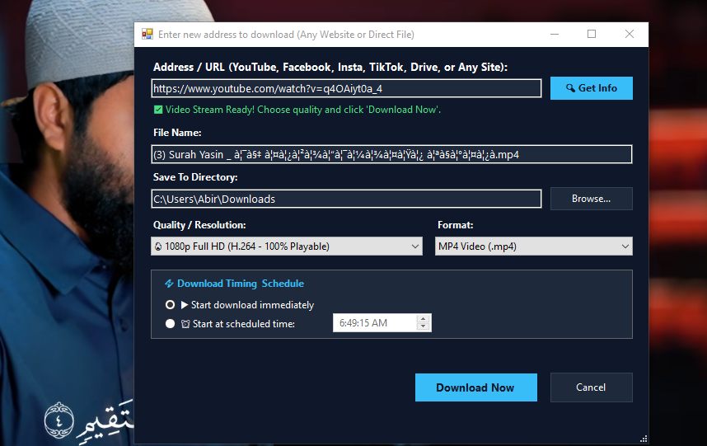This screenshot has width=707, height=446.
Task: Click the 'Address / URL' heading label
Action: tap(330, 68)
